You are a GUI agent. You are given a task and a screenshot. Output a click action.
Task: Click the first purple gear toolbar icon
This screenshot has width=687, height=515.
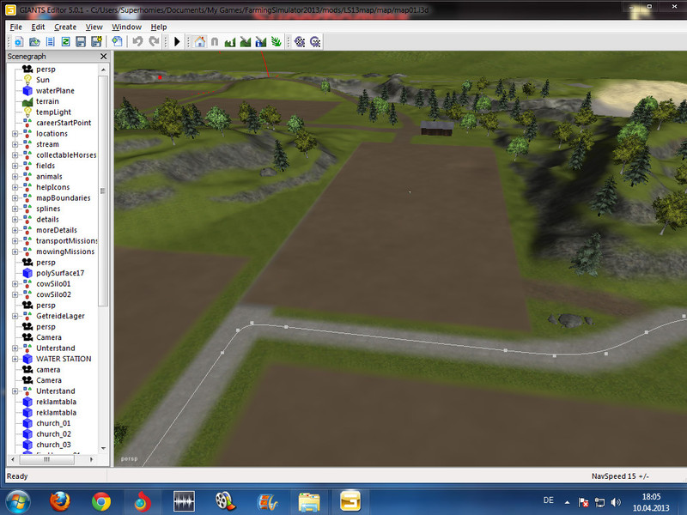(300, 41)
